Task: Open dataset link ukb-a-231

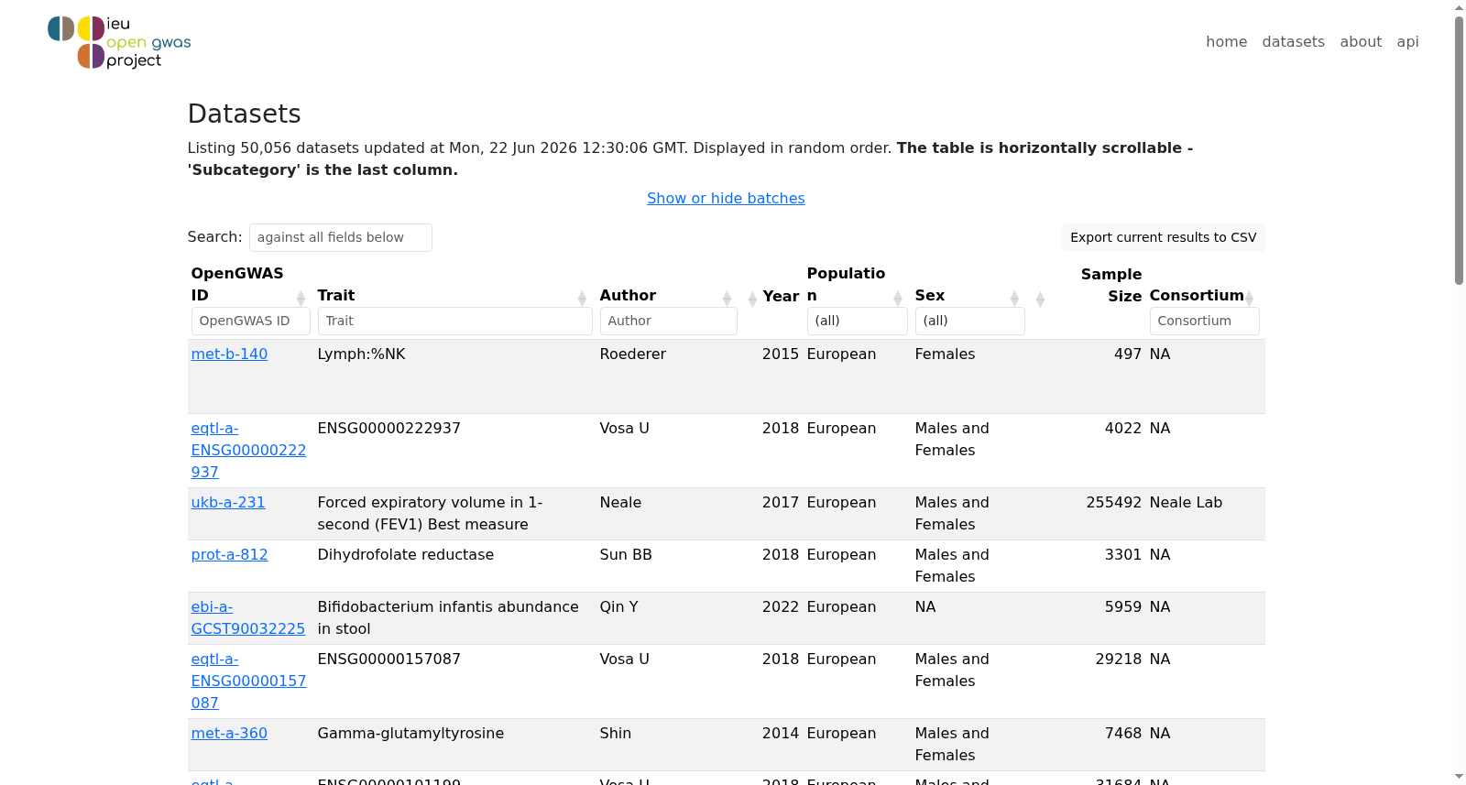Action: click(x=228, y=502)
